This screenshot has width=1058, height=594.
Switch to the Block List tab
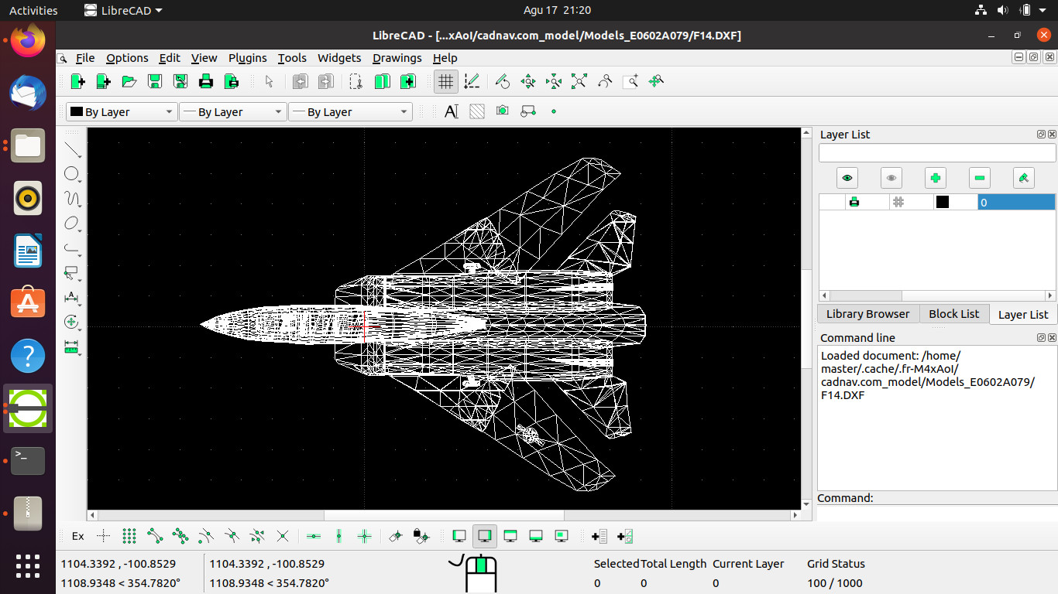coord(953,313)
